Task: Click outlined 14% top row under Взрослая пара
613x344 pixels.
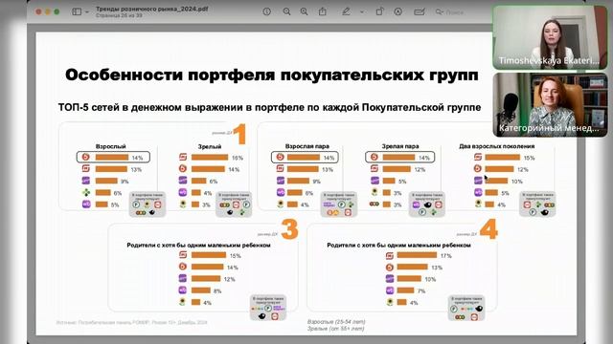Action: 305,157
